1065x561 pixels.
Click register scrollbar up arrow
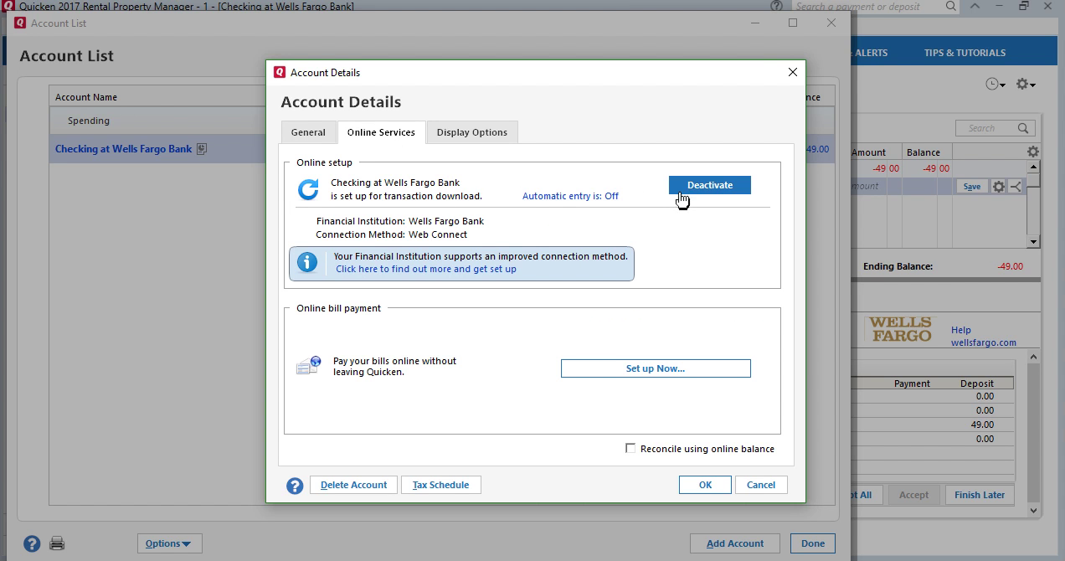(1034, 167)
